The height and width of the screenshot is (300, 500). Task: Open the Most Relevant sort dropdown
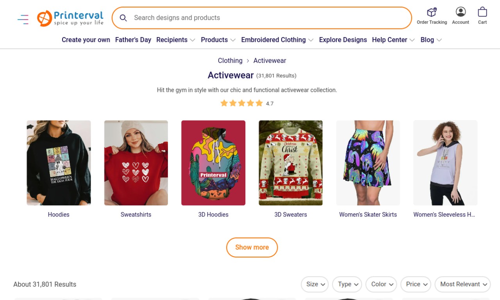(x=462, y=284)
